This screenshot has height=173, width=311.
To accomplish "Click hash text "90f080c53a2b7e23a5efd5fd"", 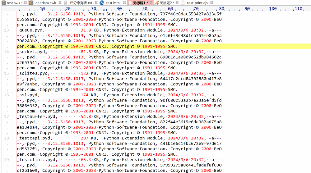I will [x=191, y=100].
